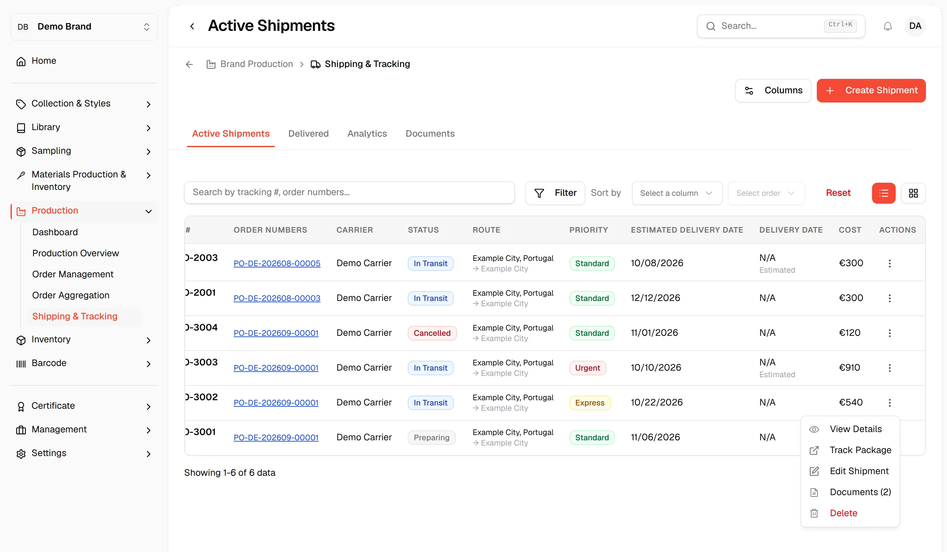This screenshot has height=552, width=947.
Task: Open order link PO-DE-202608-00005
Action: tap(277, 264)
